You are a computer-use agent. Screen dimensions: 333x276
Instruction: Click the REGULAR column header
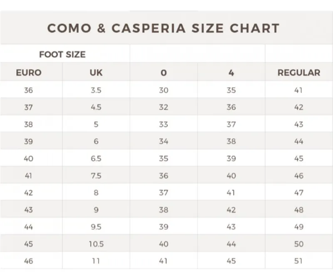point(299,73)
